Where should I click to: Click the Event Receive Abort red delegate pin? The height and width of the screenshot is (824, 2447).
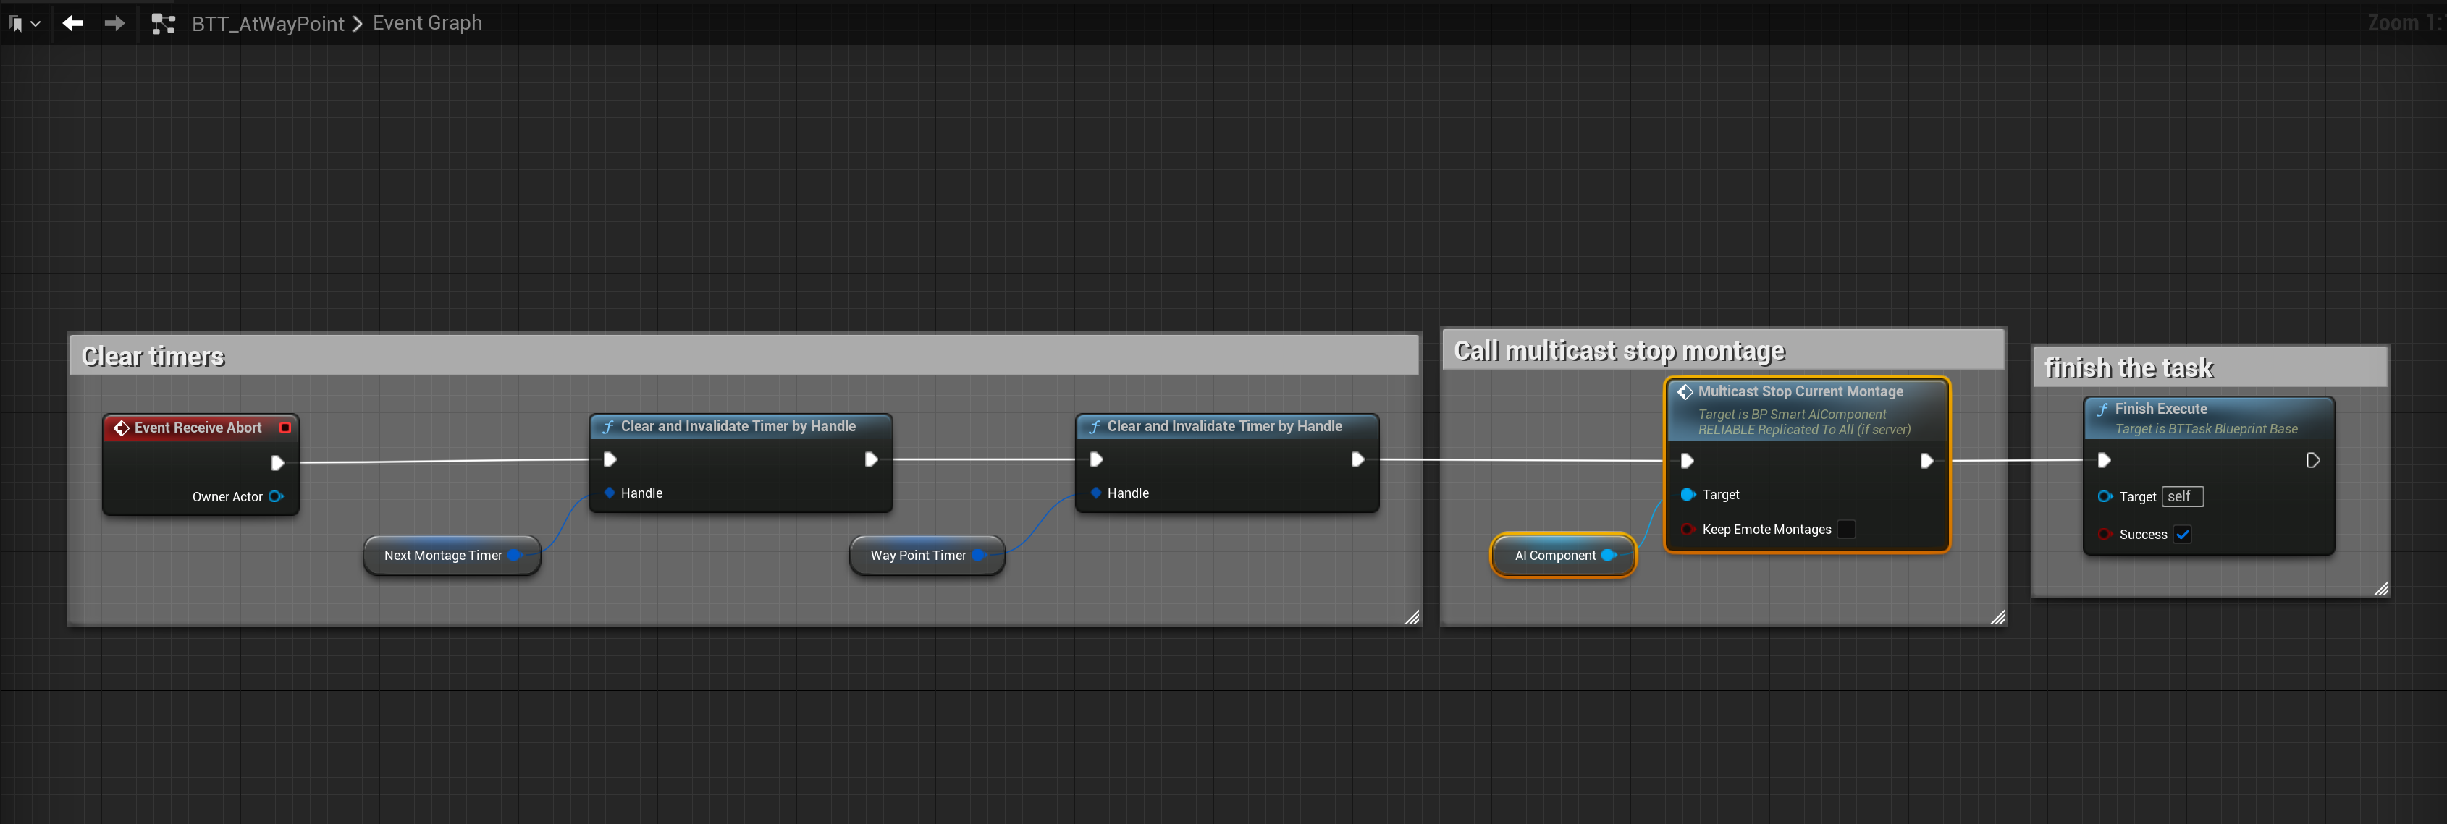click(285, 428)
